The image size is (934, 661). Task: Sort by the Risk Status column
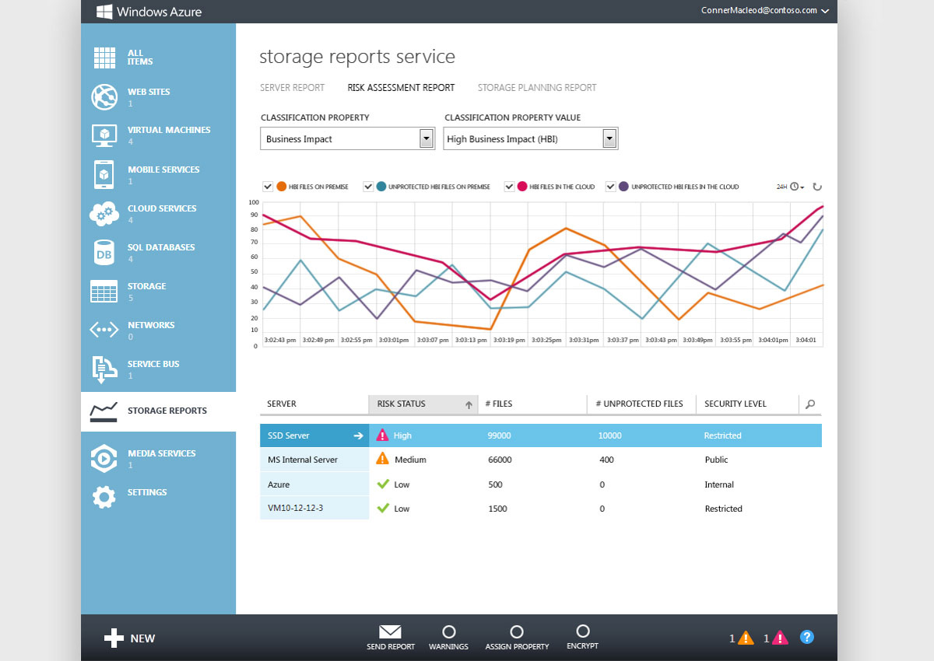click(x=423, y=404)
